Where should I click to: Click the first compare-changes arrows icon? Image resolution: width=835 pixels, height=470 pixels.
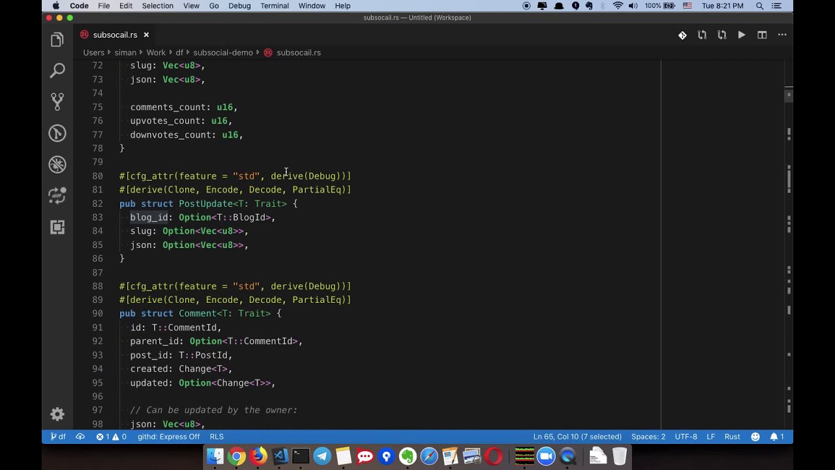click(x=702, y=35)
